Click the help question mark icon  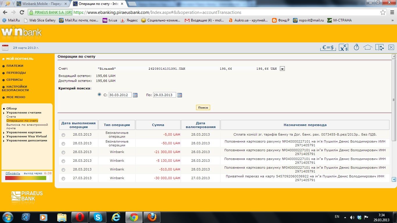pos(356,47)
